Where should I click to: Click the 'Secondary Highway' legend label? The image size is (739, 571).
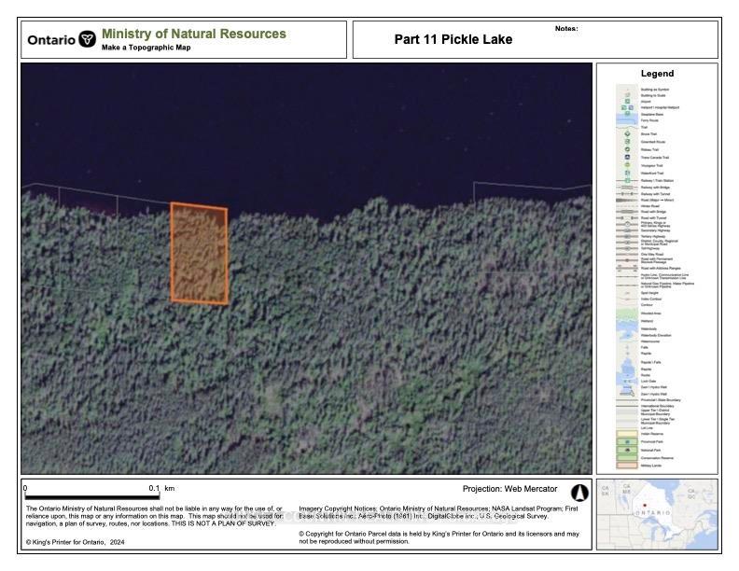[655, 230]
